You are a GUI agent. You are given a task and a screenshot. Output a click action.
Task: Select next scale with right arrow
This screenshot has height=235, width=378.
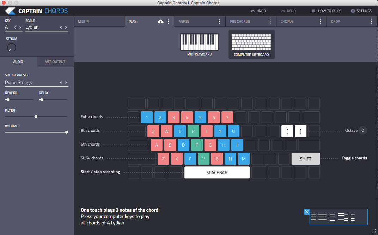tap(66, 28)
